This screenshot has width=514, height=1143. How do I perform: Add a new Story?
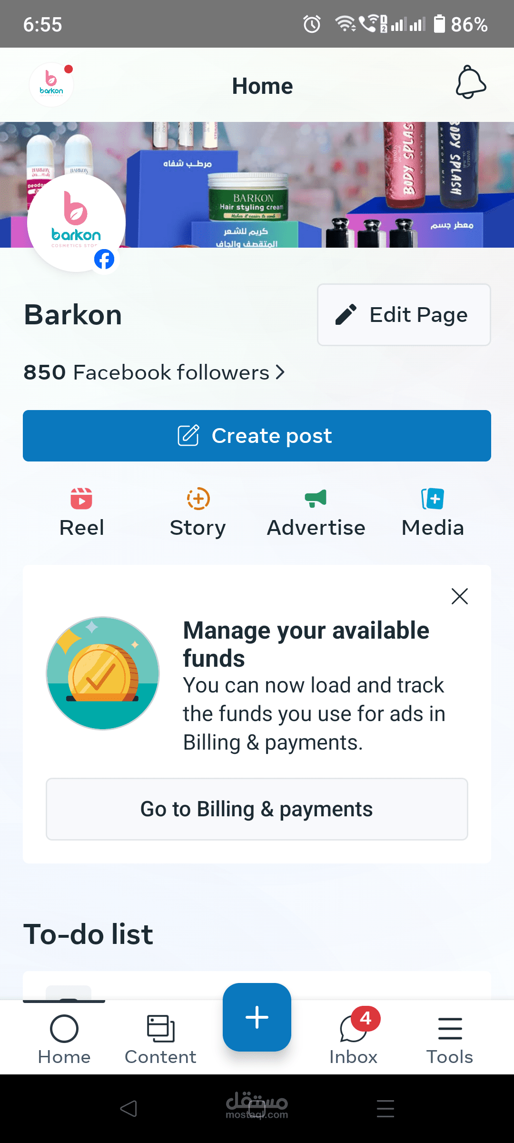point(198,513)
